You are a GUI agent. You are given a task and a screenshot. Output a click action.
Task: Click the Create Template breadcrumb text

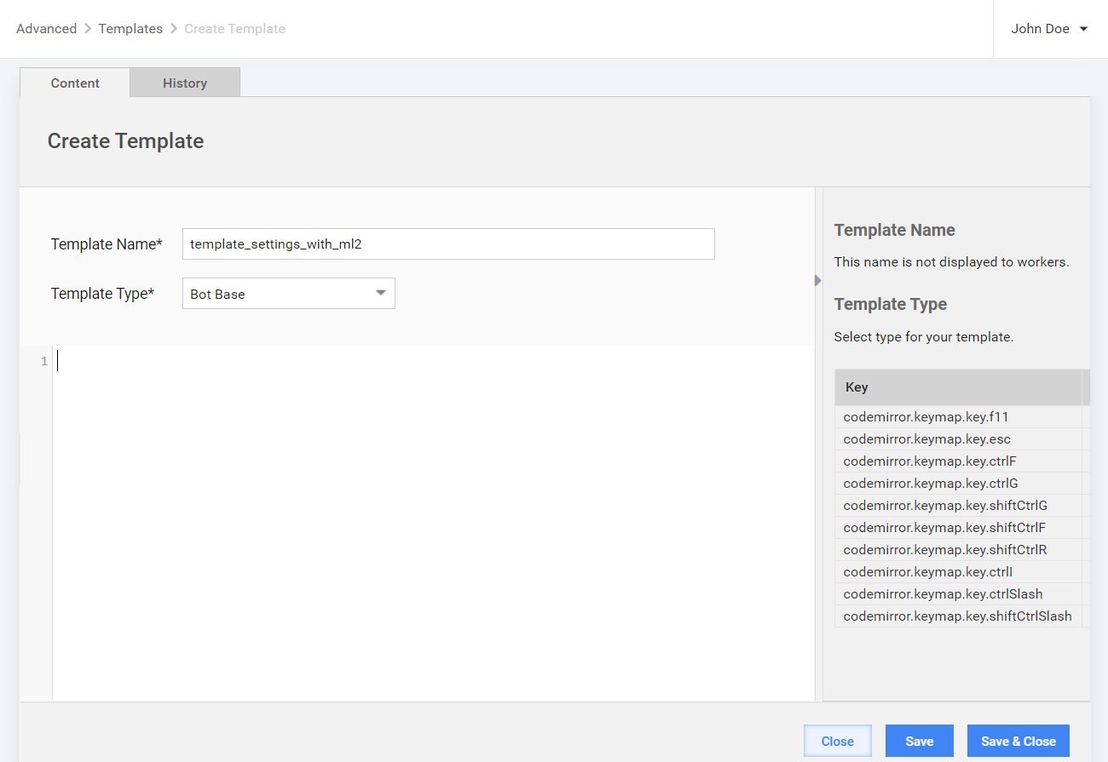(234, 29)
